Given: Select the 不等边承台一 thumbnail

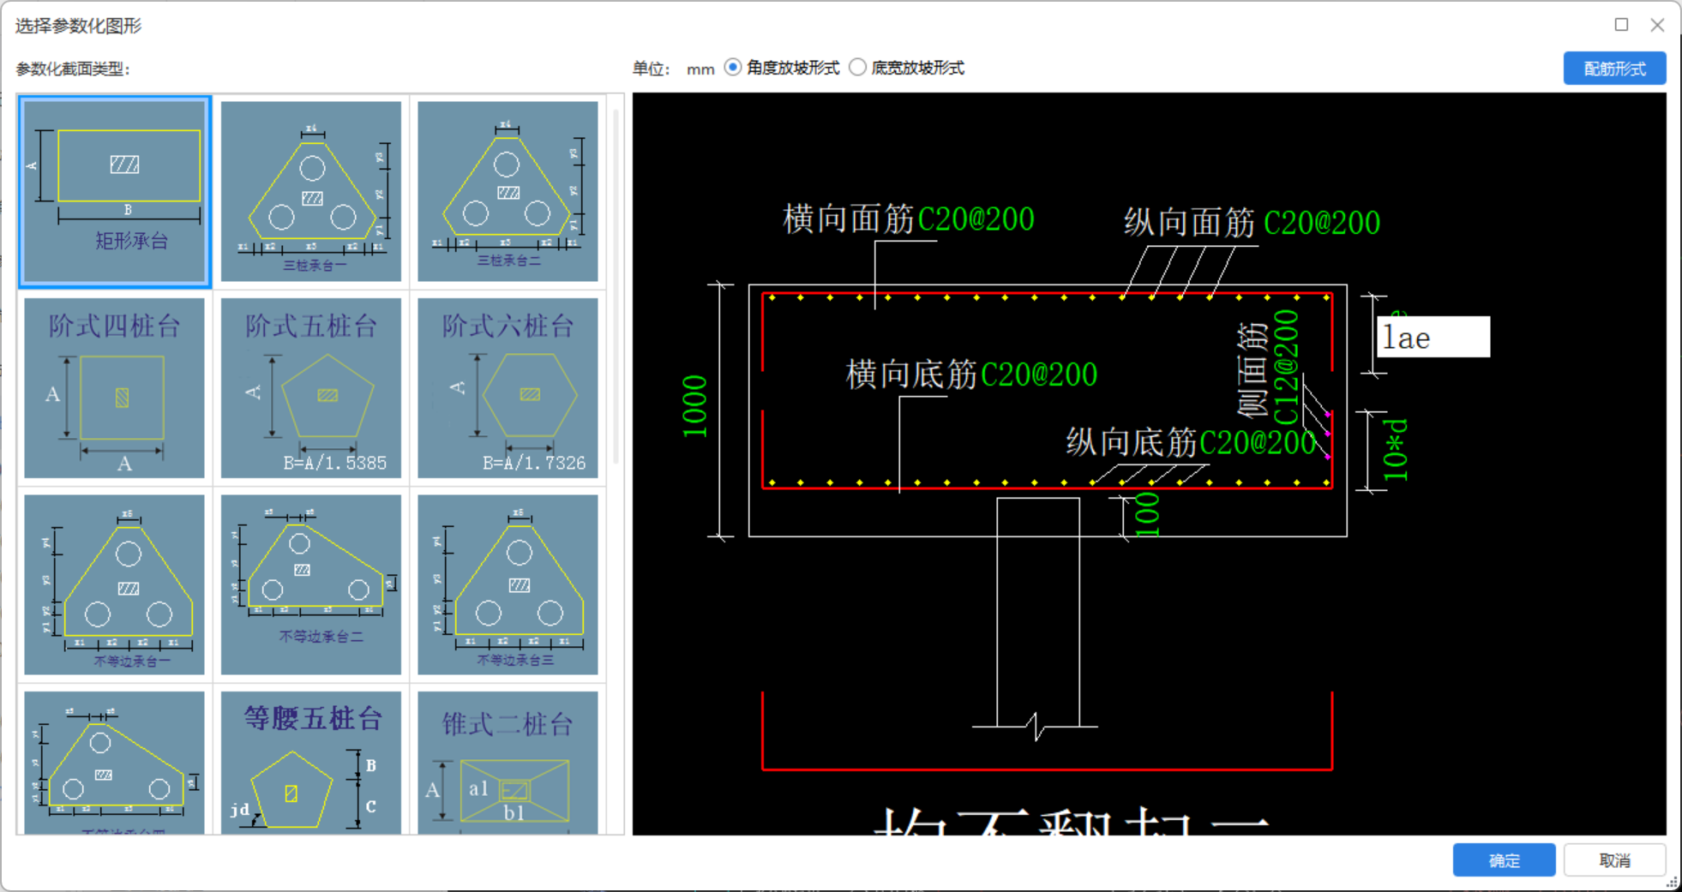Looking at the screenshot, I should pos(115,584).
